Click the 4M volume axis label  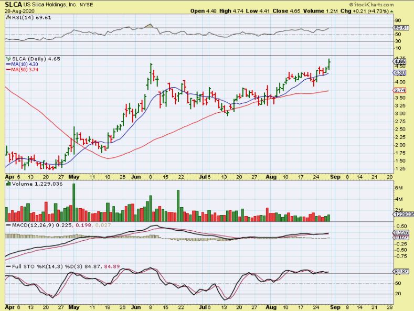[399, 199]
